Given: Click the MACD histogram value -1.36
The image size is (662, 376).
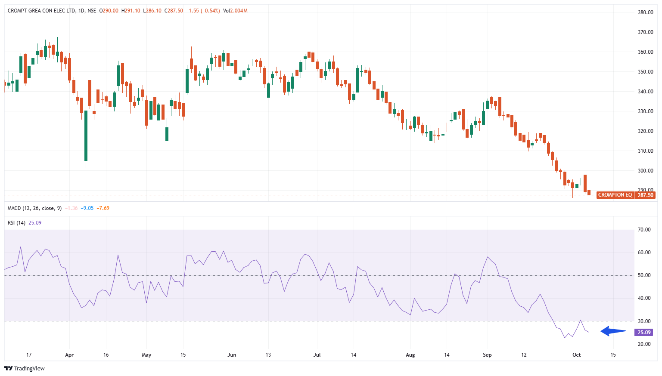Looking at the screenshot, I should pos(72,208).
